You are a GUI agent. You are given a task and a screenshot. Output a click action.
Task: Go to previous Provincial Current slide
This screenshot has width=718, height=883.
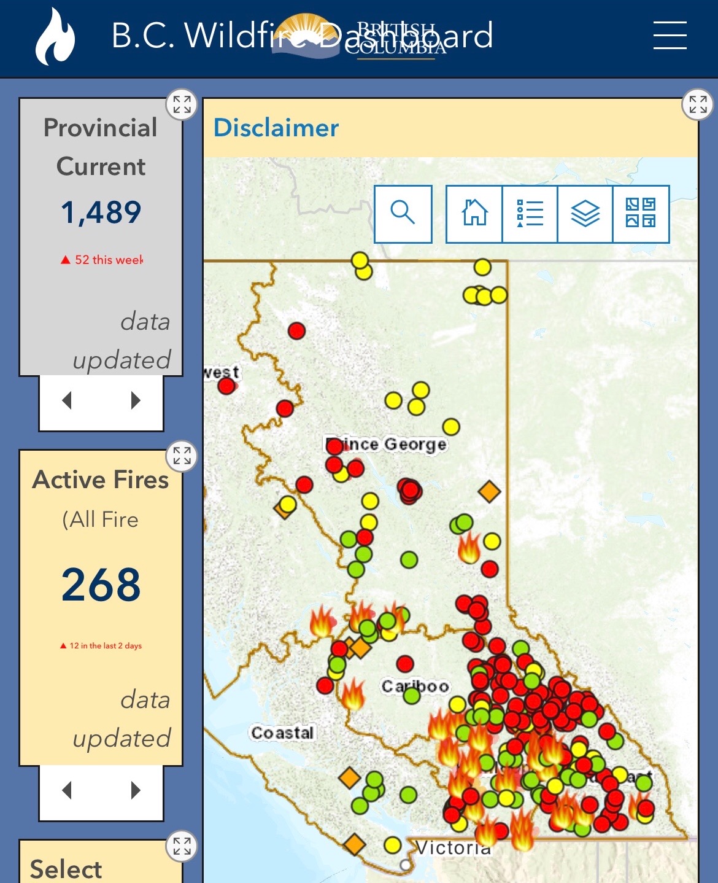coord(68,400)
